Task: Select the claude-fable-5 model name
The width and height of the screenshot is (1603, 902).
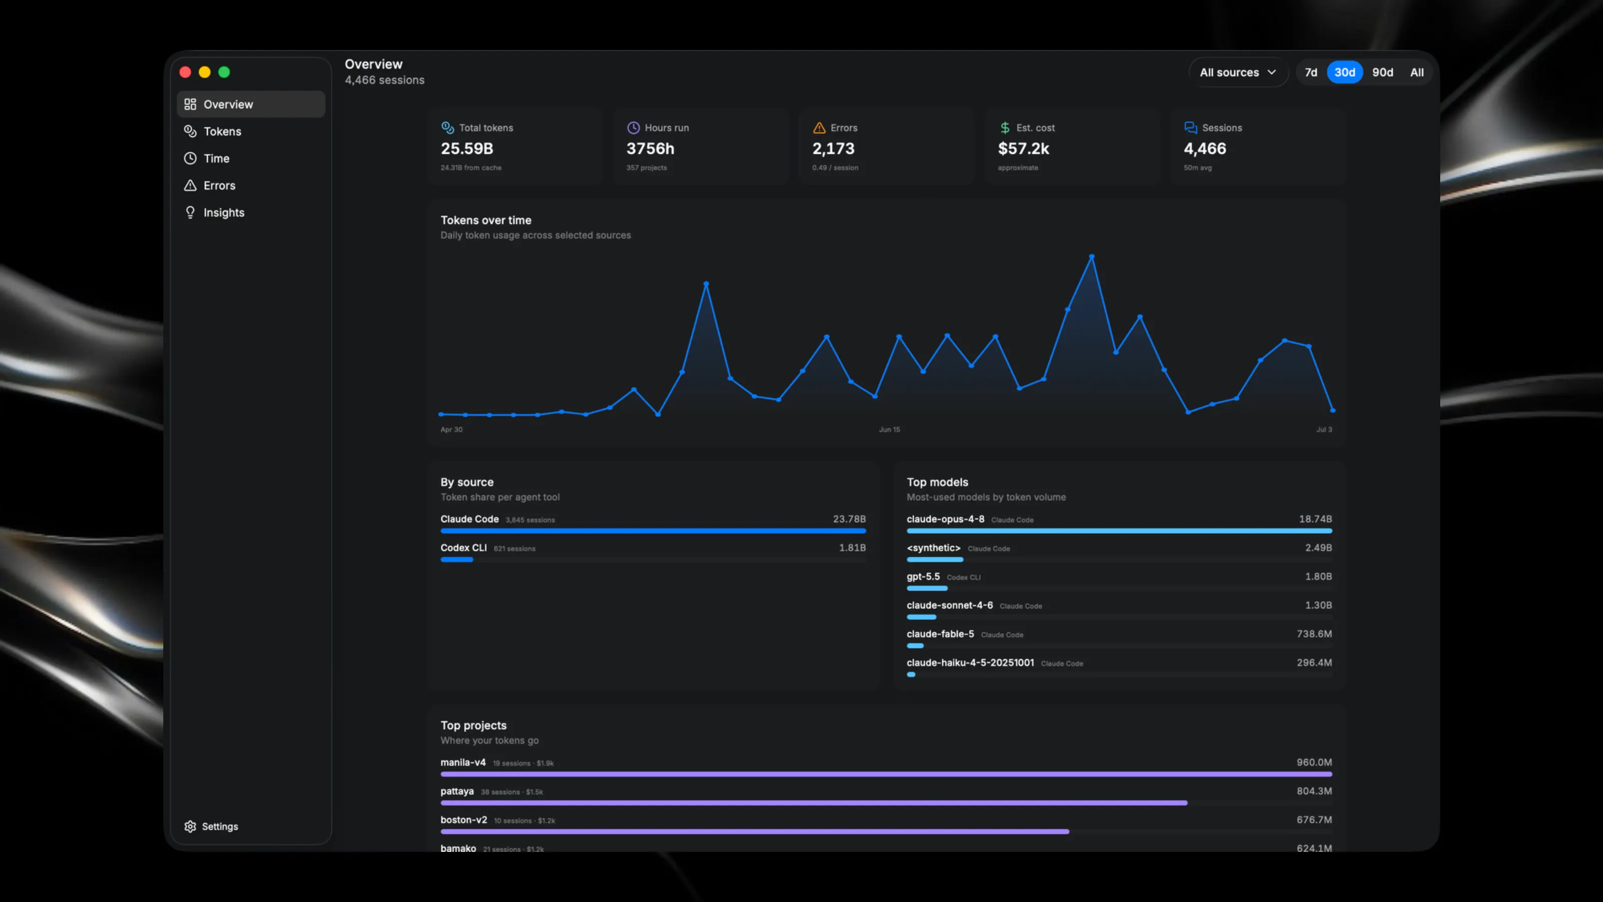Action: [x=940, y=634]
